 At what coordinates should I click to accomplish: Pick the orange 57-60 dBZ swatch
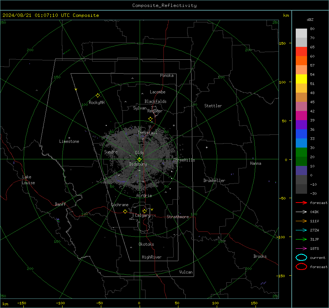(301, 61)
